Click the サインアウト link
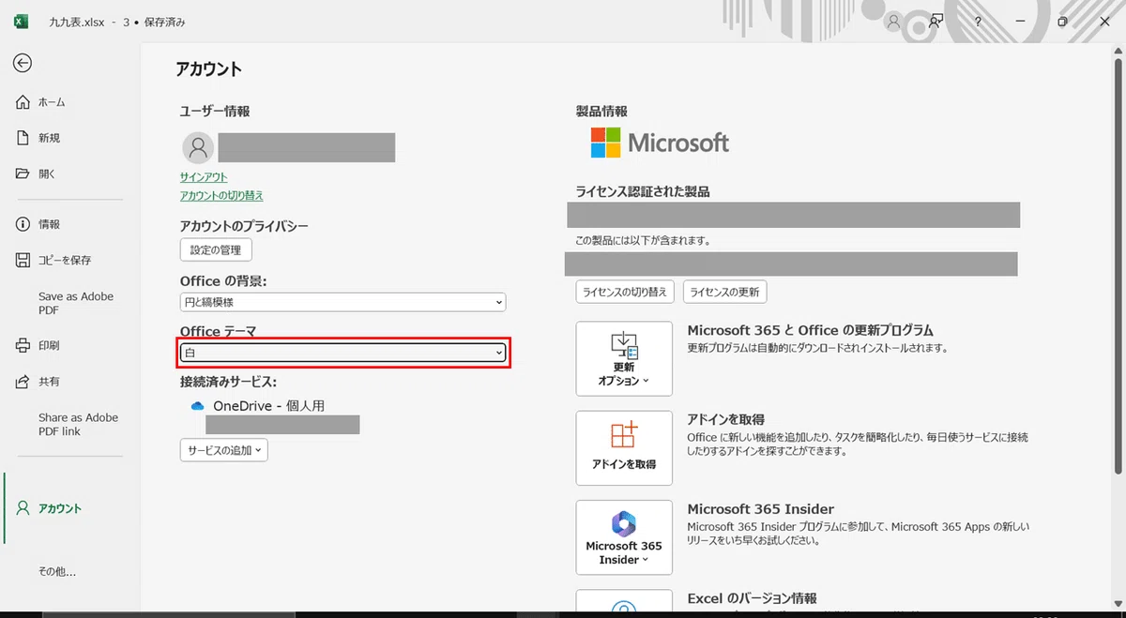This screenshot has height=618, width=1126. (204, 176)
